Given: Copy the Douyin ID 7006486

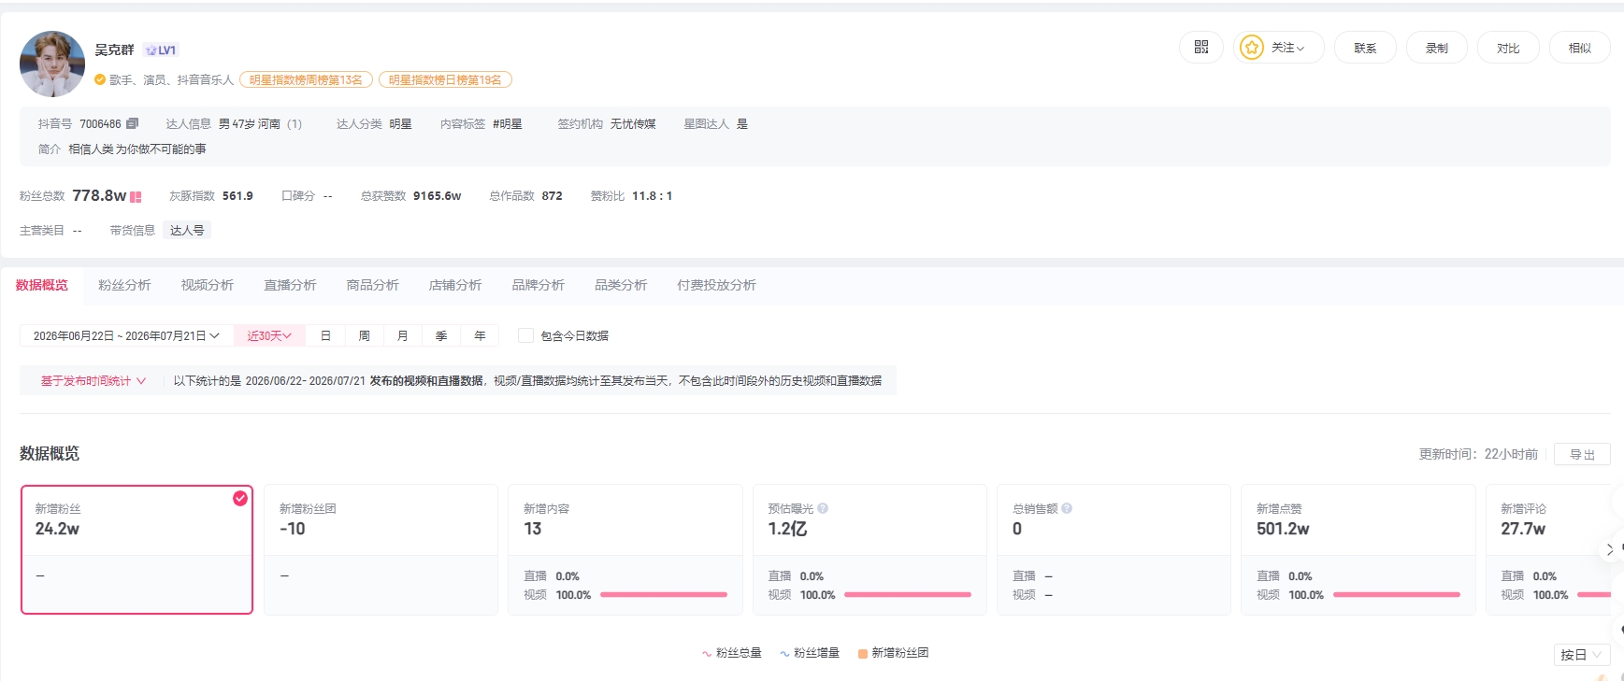Looking at the screenshot, I should tap(133, 123).
